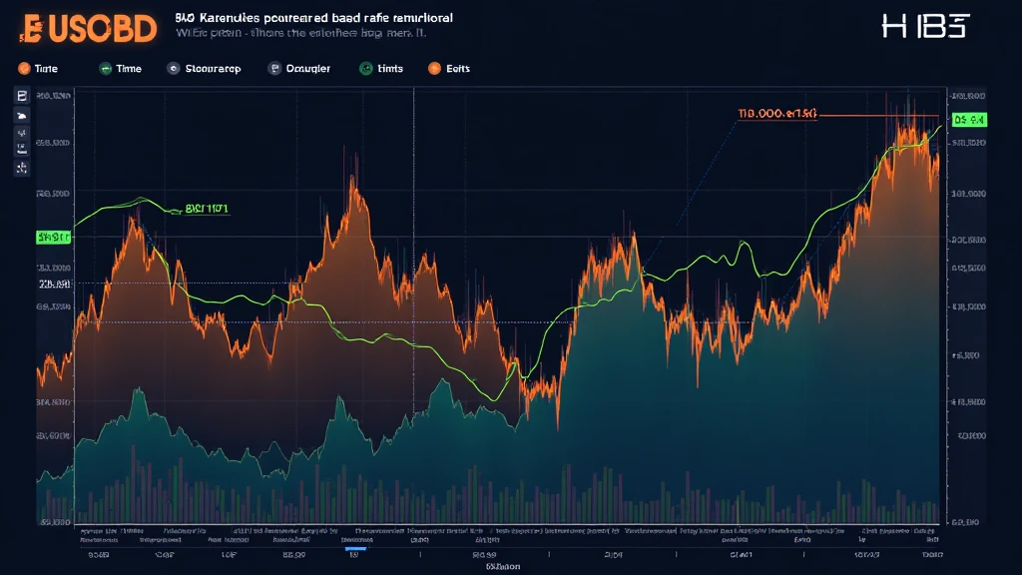Toggle the orange Eoits series indicator
1022x575 pixels.
point(434,69)
